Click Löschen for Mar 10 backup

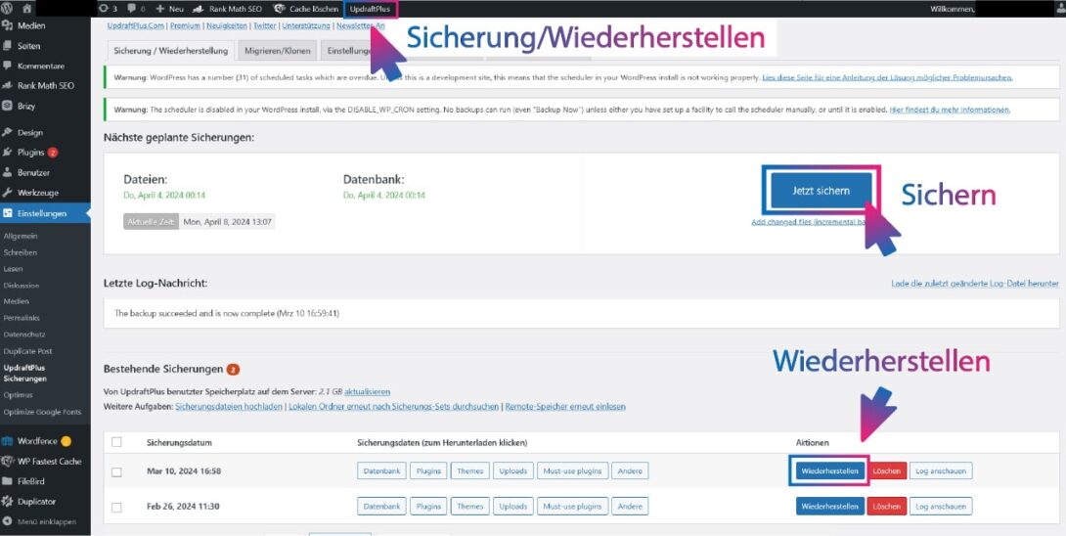[x=886, y=470]
